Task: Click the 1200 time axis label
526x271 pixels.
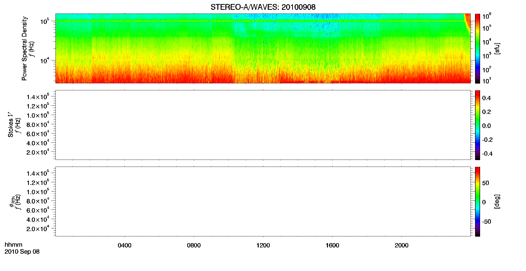Action: 263,245
